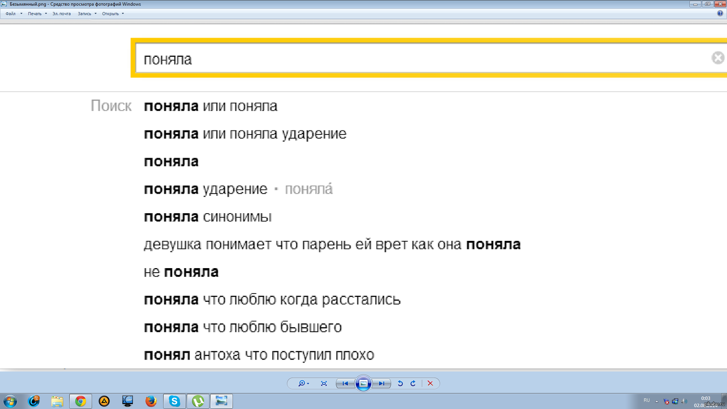
Task: Select suggestion 'поняла синонимы'
Action: [x=208, y=217]
